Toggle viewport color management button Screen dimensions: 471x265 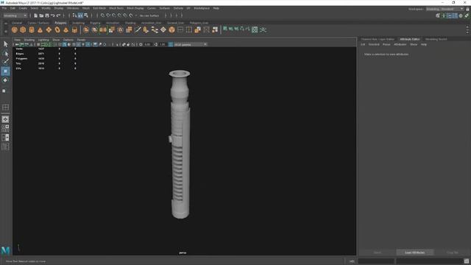[171, 44]
